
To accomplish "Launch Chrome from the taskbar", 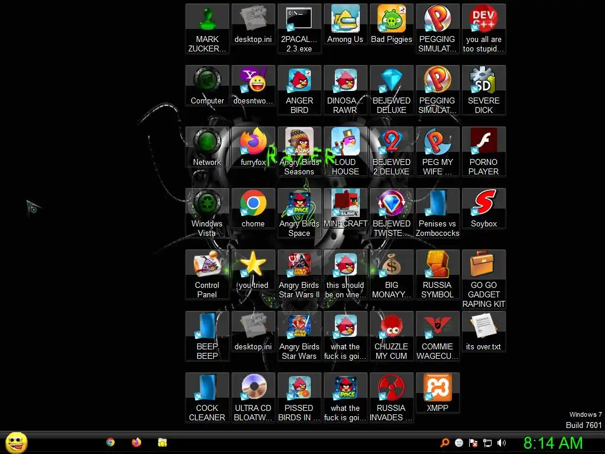I will point(110,442).
